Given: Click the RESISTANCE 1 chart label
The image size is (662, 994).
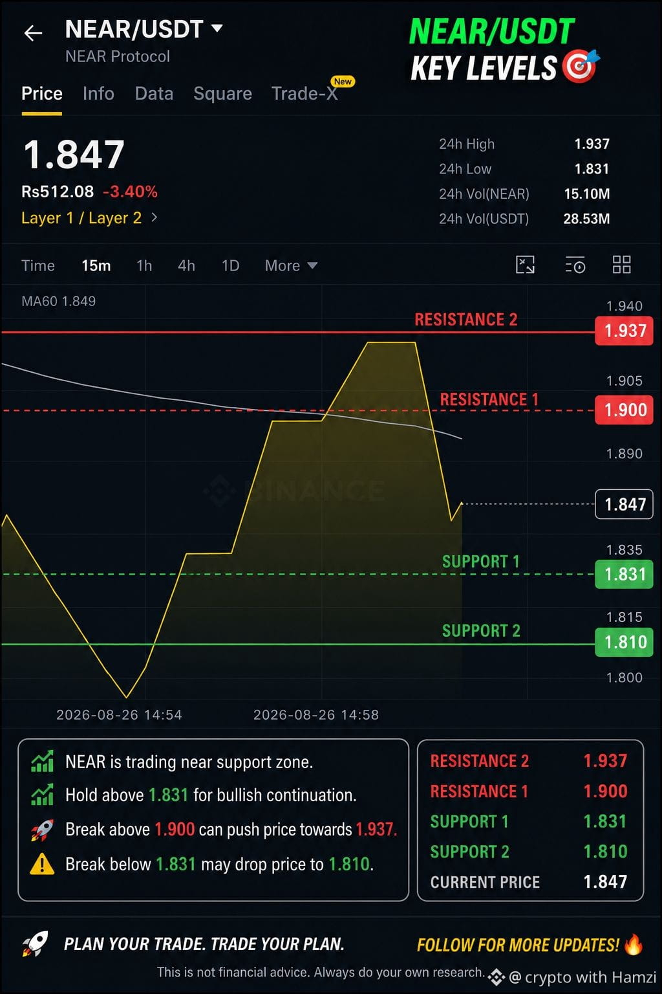Looking at the screenshot, I should point(489,400).
